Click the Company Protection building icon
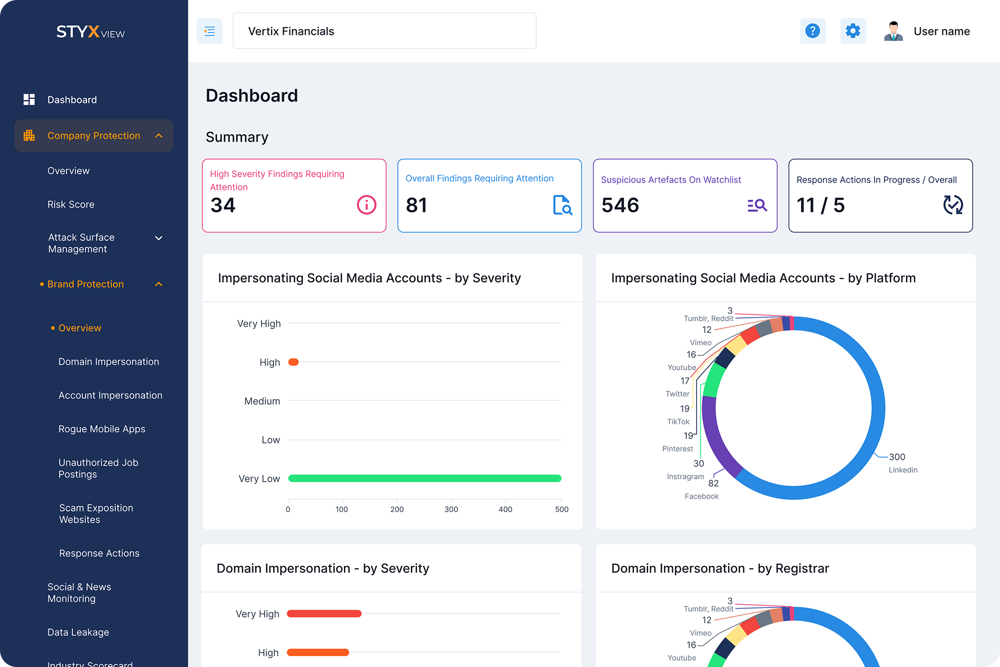The height and width of the screenshot is (667, 1000). [29, 135]
